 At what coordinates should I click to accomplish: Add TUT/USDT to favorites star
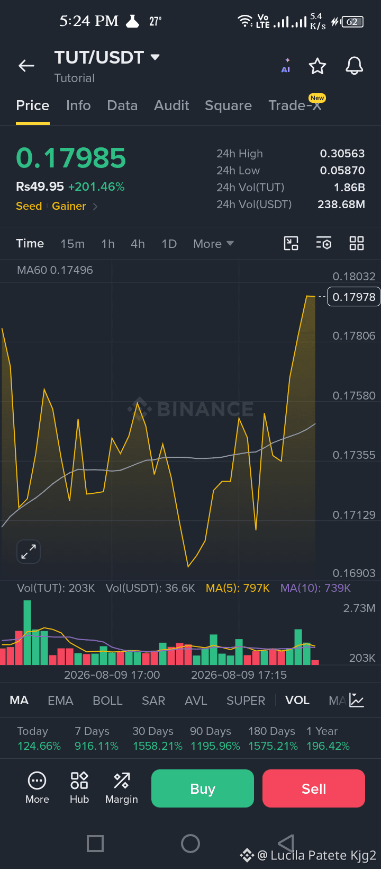317,66
